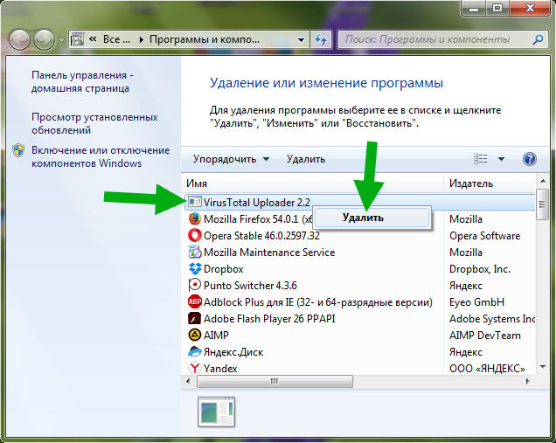Select the 'Яндекс.Диск' program name
The width and height of the screenshot is (556, 443).
pyautogui.click(x=233, y=352)
